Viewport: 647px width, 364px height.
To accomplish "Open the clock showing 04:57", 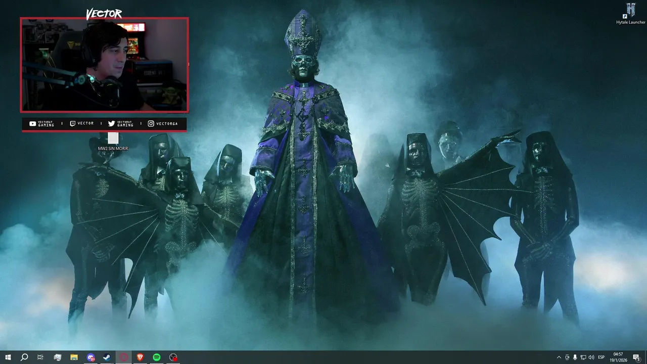I will 618,357.
